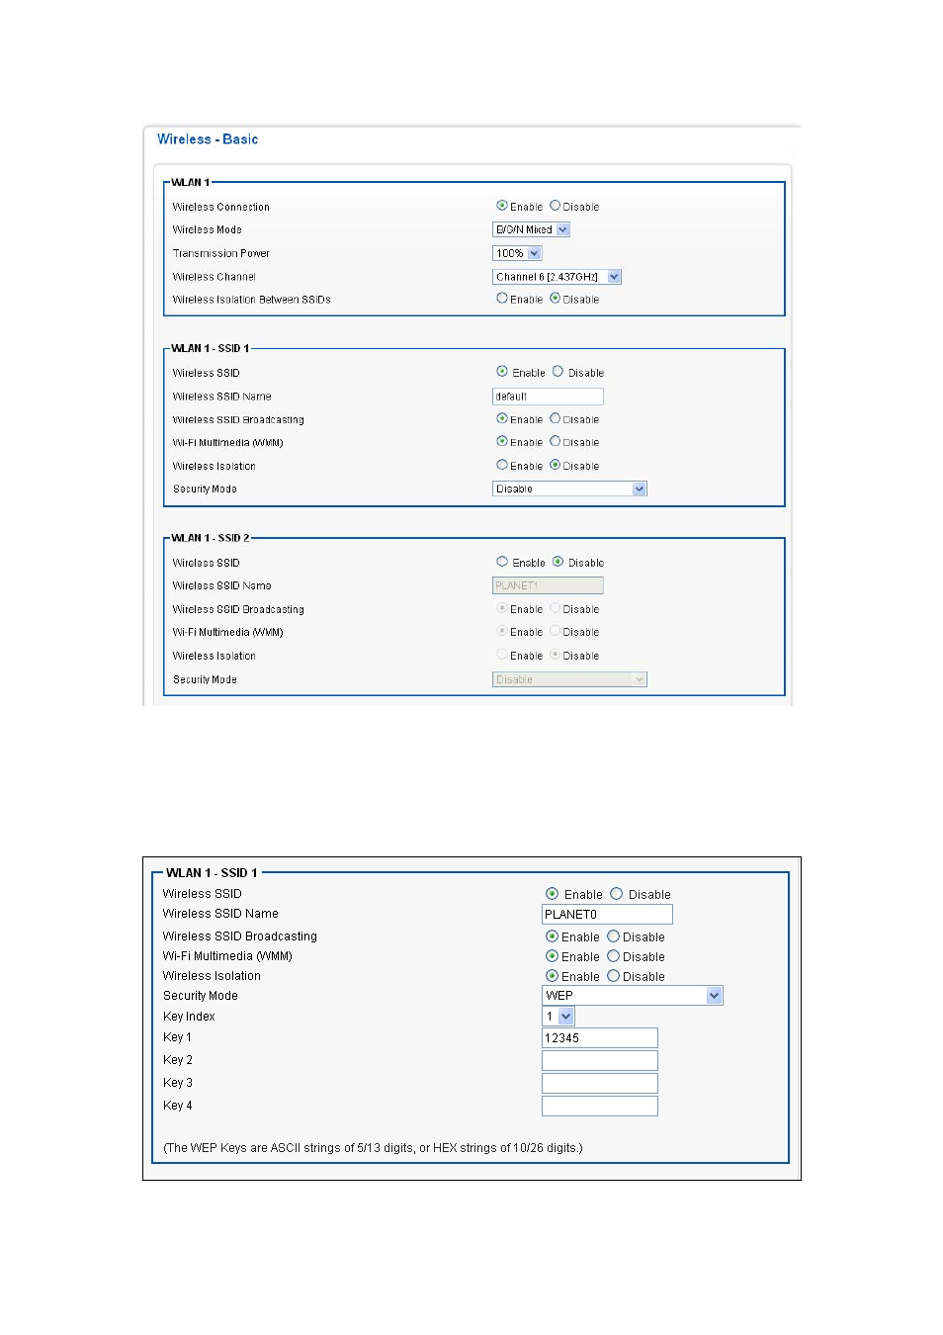The width and height of the screenshot is (943, 1335).
Task: Open Security Mode dropdown set to Disable in SSID 1
Action: (x=569, y=489)
